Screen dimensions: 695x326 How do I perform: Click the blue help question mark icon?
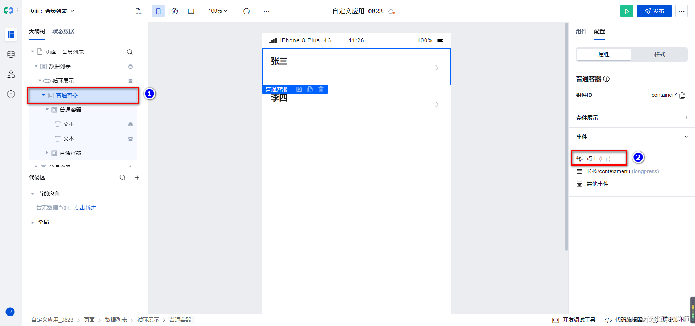(10, 312)
